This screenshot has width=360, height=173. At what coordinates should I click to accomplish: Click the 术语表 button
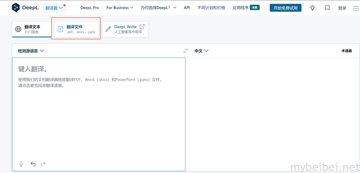tap(347, 51)
